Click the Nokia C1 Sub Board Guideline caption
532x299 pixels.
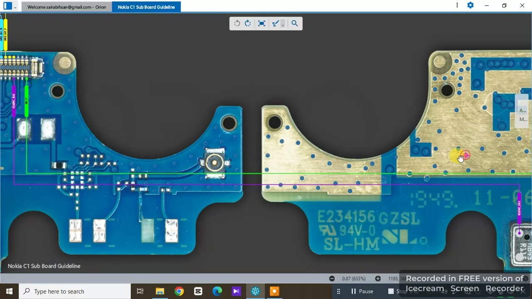[44, 266]
